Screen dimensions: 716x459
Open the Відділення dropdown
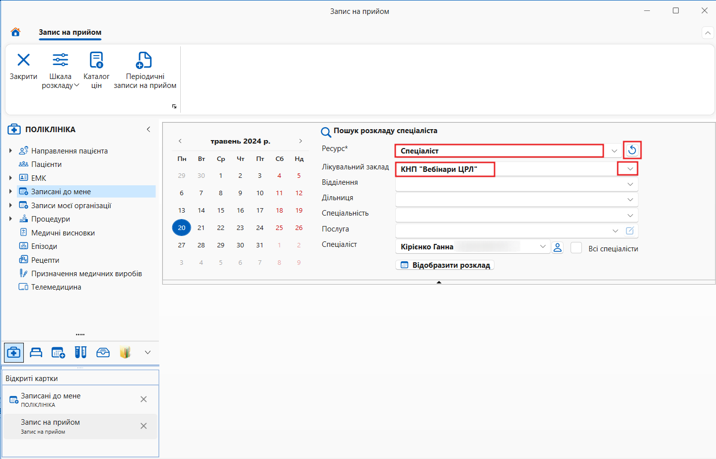(x=630, y=184)
